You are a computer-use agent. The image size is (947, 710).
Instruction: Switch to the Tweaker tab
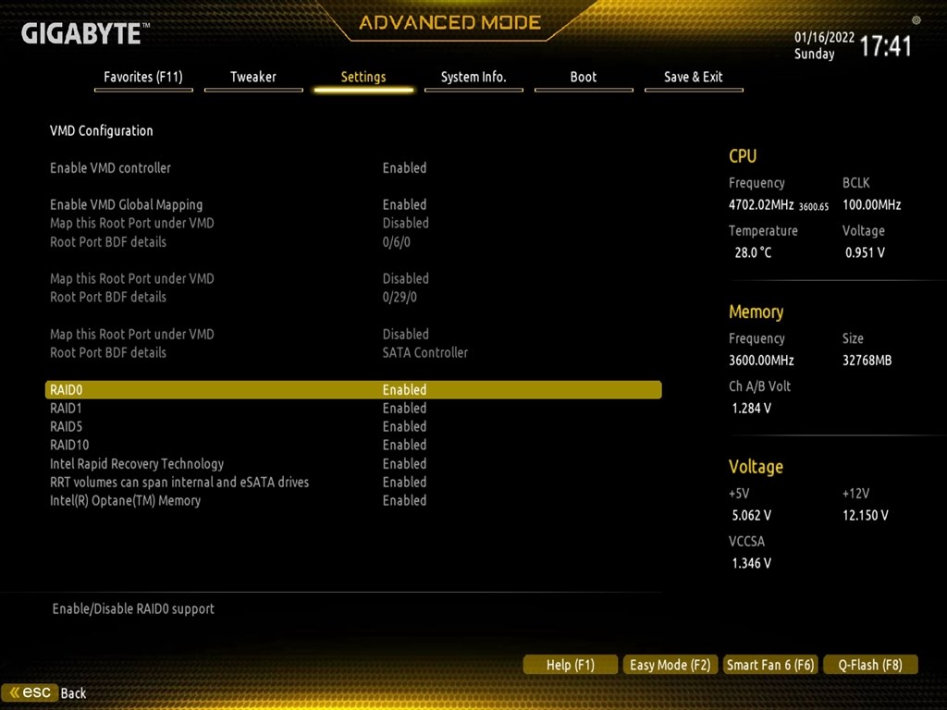coord(253,78)
